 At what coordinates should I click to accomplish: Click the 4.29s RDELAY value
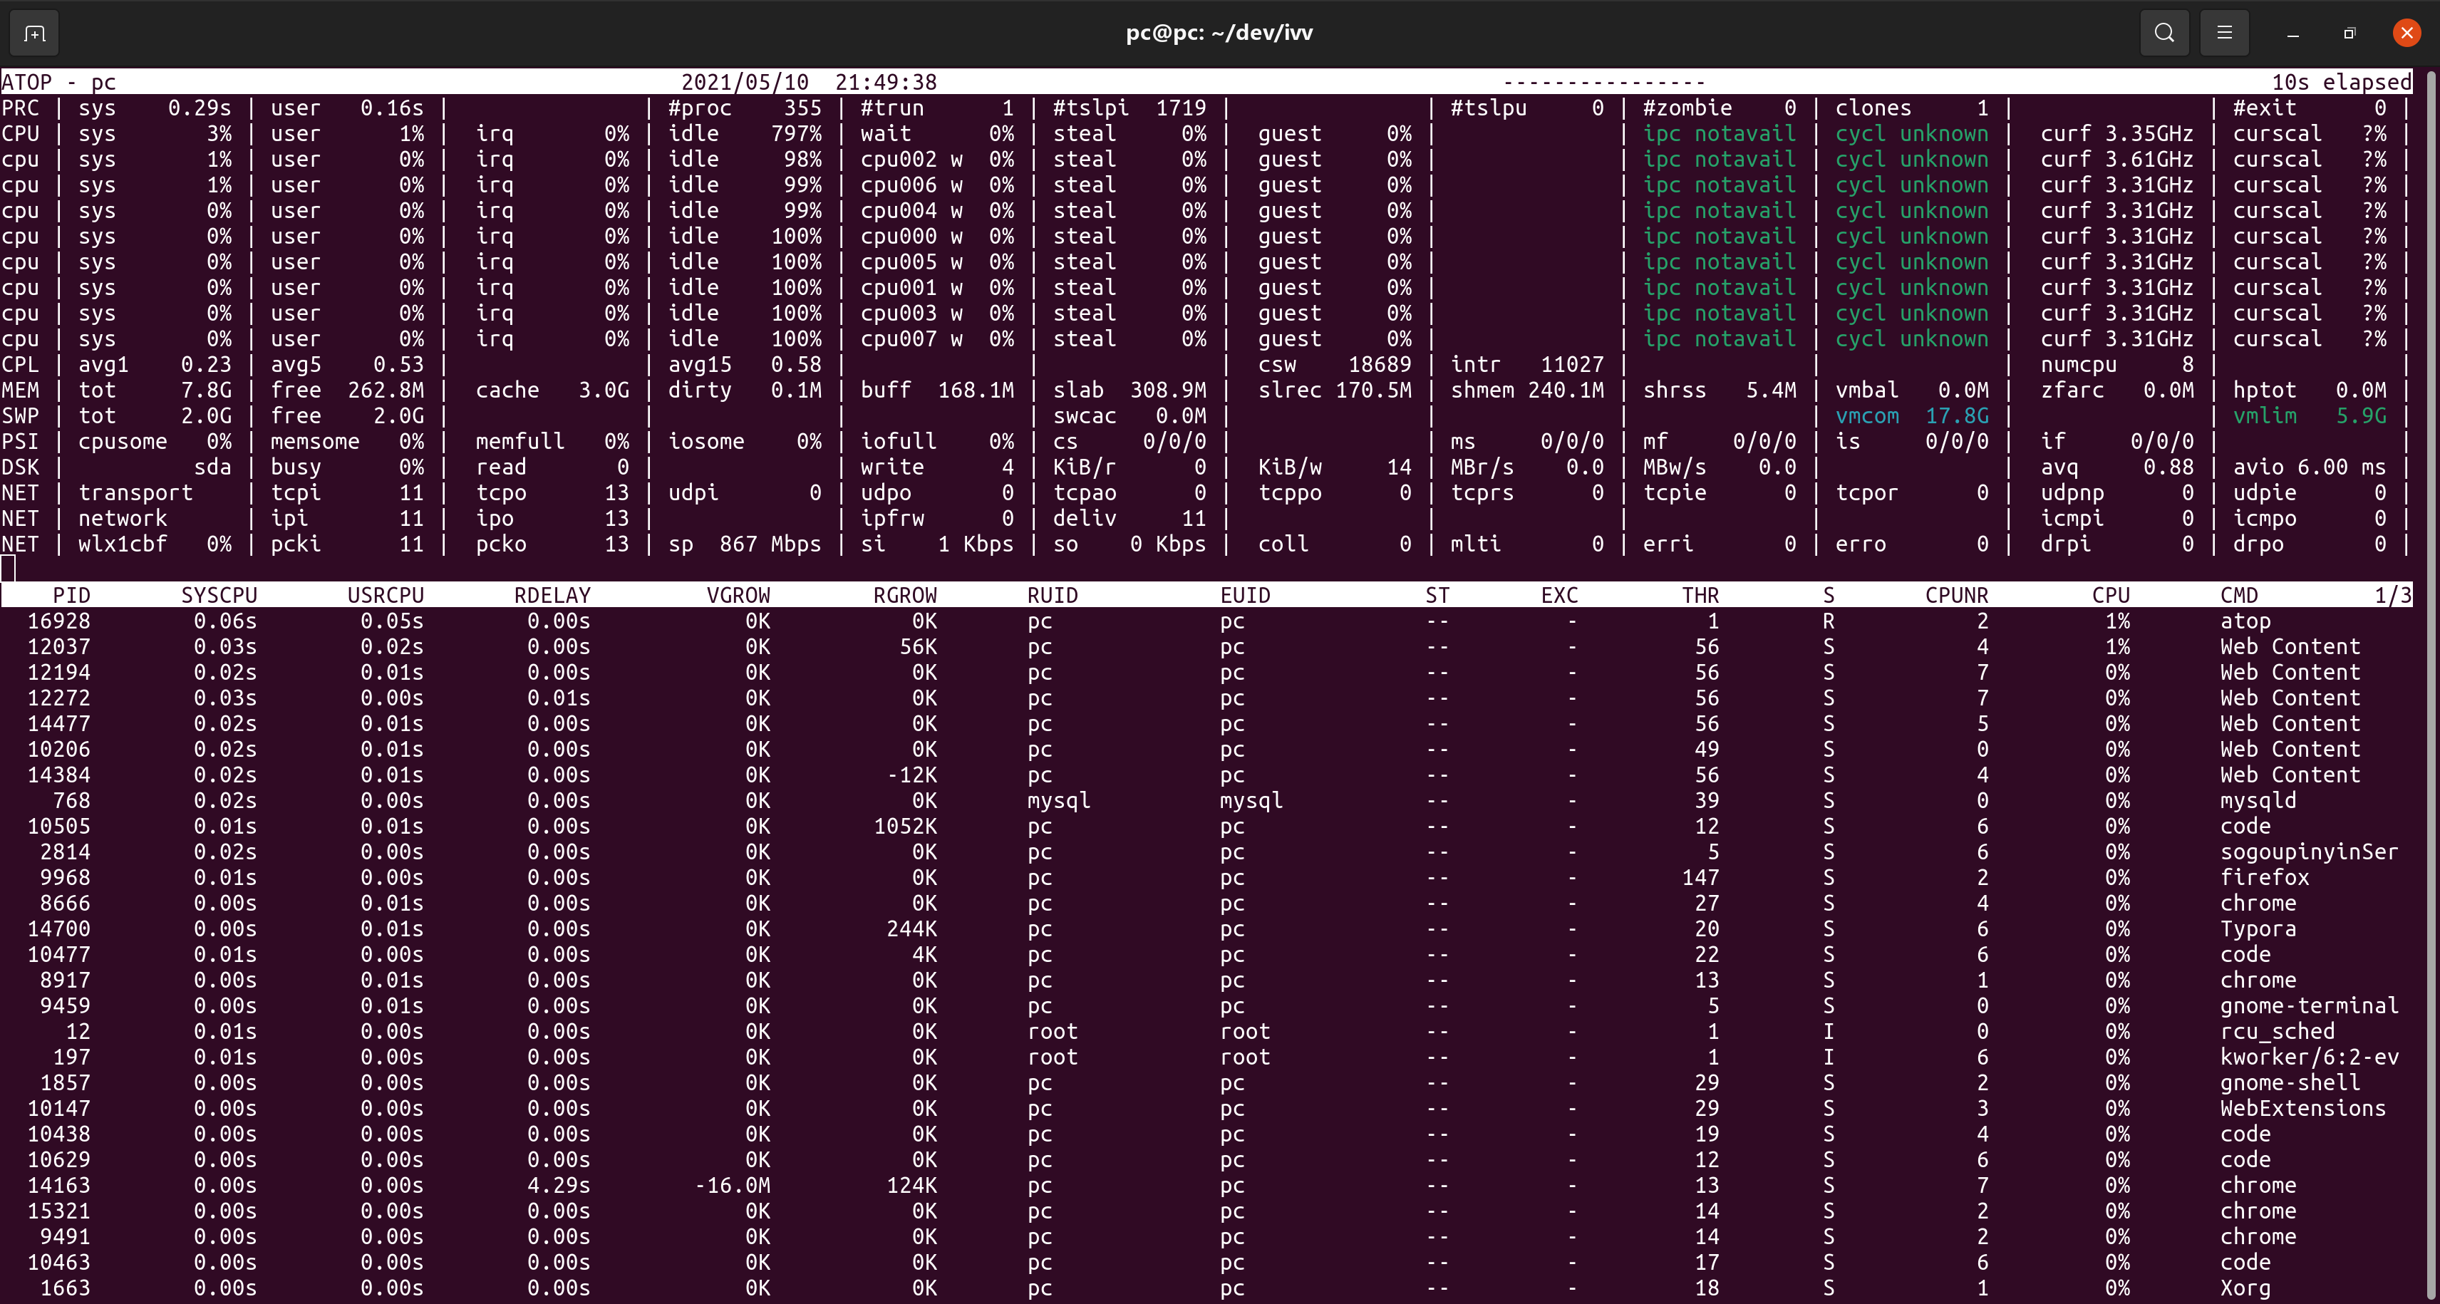(x=559, y=1186)
